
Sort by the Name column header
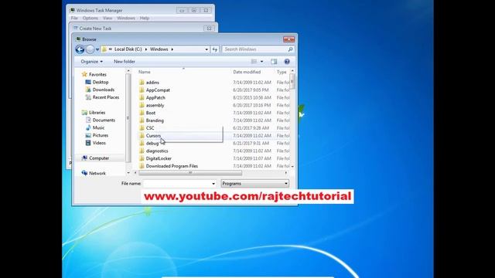(x=145, y=72)
